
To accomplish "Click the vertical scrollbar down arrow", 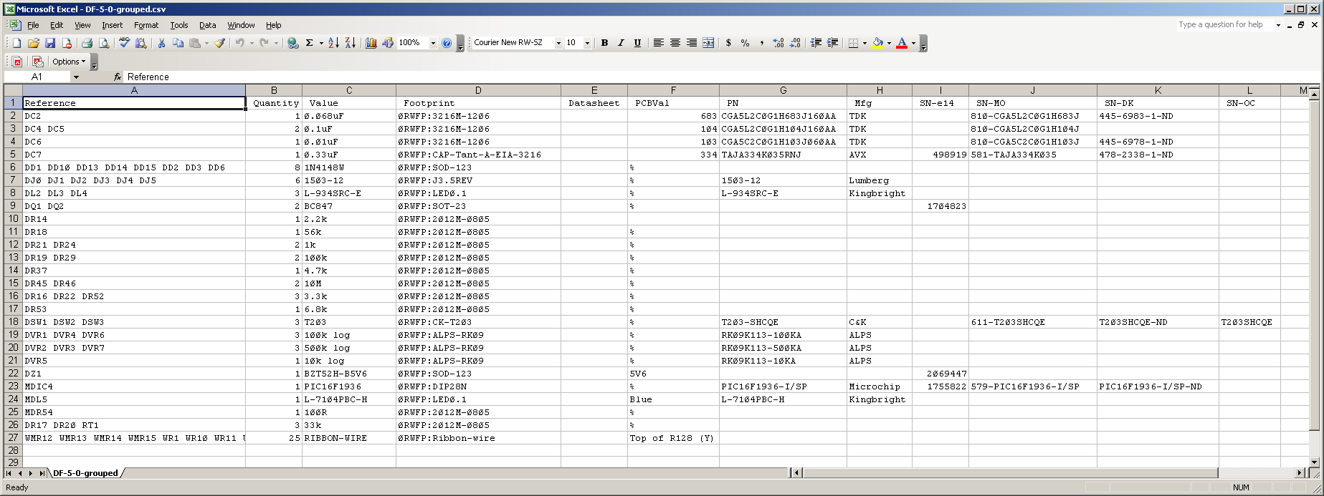I will pos(1314,462).
